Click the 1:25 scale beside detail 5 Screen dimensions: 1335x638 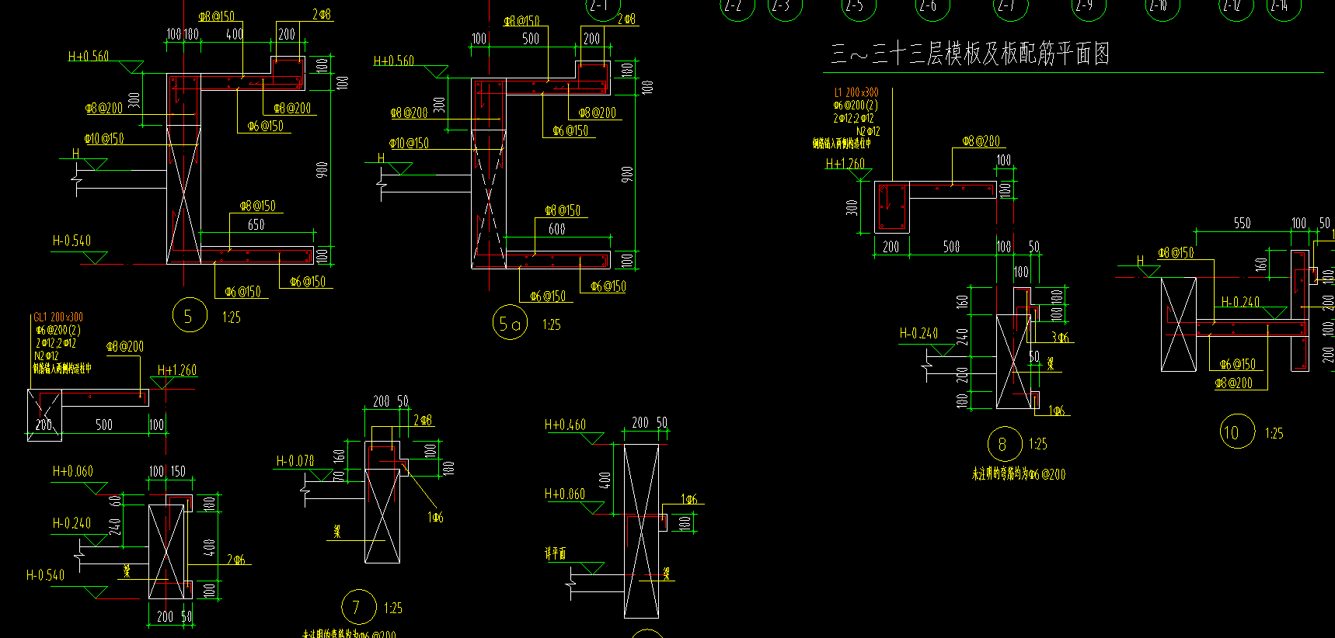pyautogui.click(x=232, y=317)
